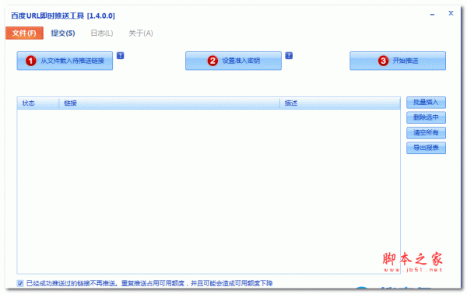Viewport: 467px width, 294px height.
Task: Open help icon beside 从文件载入待推送链接
Action: pyautogui.click(x=120, y=56)
